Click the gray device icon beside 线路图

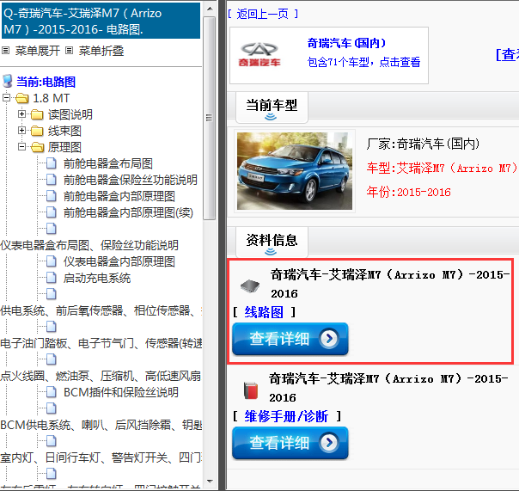click(x=250, y=285)
